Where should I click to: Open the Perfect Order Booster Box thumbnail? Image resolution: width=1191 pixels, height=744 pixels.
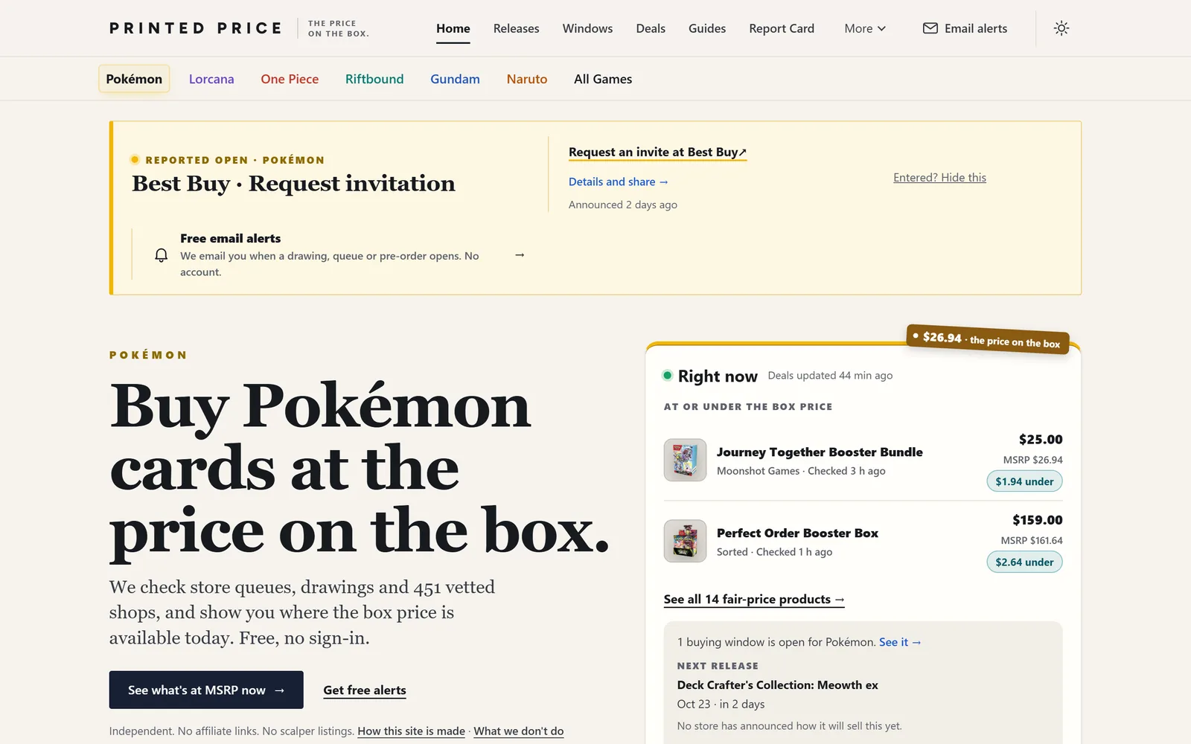coord(685,541)
